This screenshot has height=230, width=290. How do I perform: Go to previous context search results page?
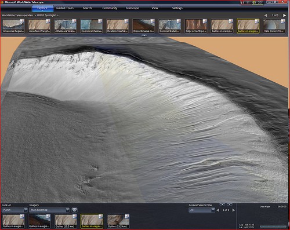pos(218,210)
